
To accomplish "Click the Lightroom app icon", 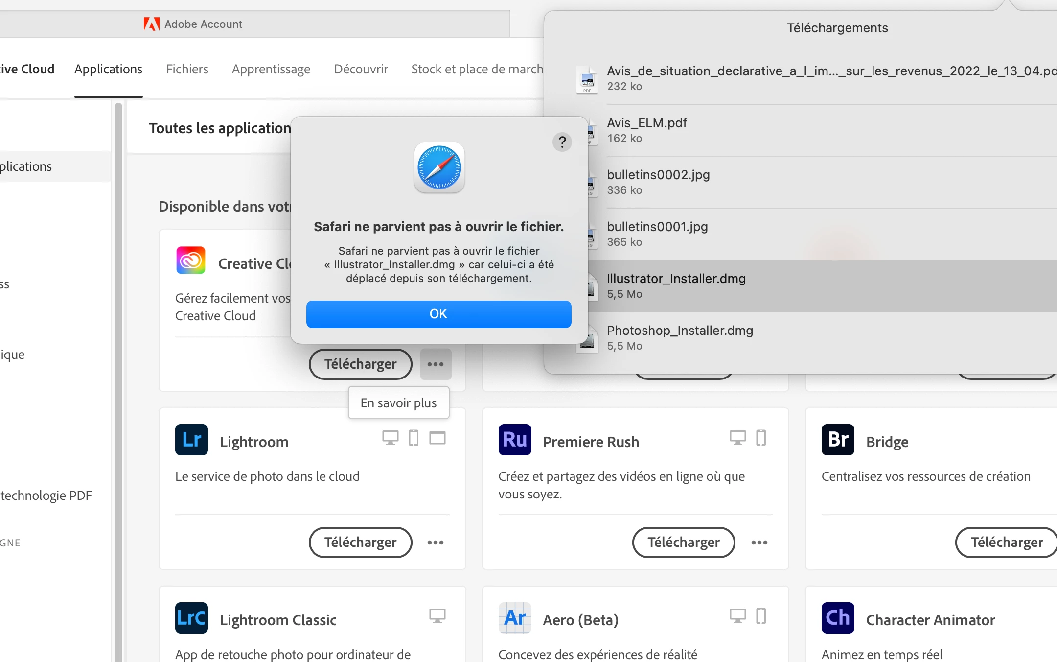I will point(191,440).
